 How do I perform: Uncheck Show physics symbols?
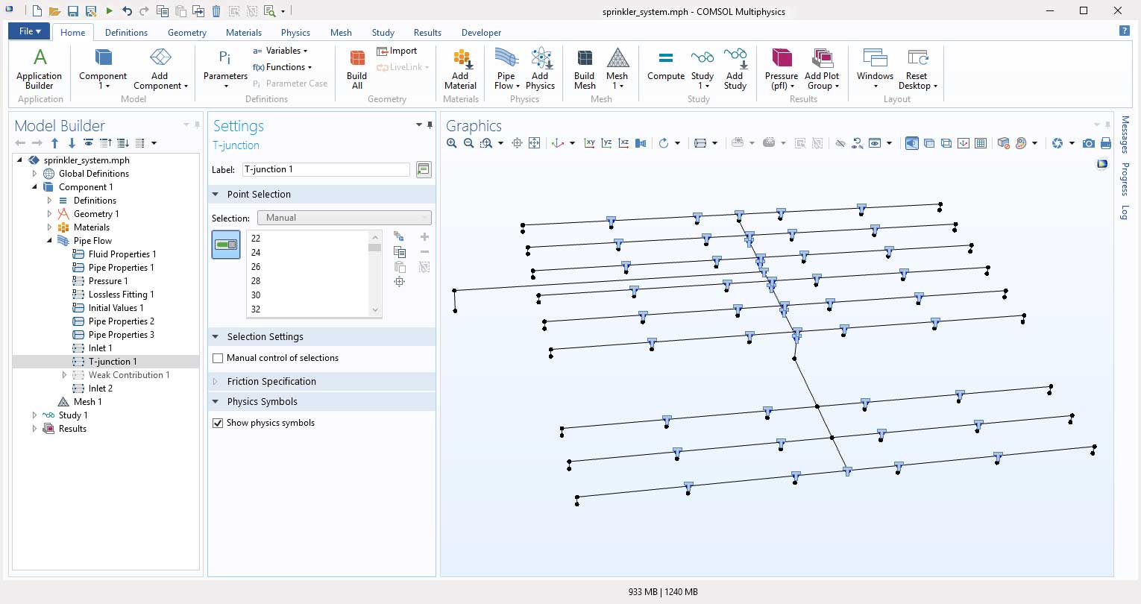219,424
